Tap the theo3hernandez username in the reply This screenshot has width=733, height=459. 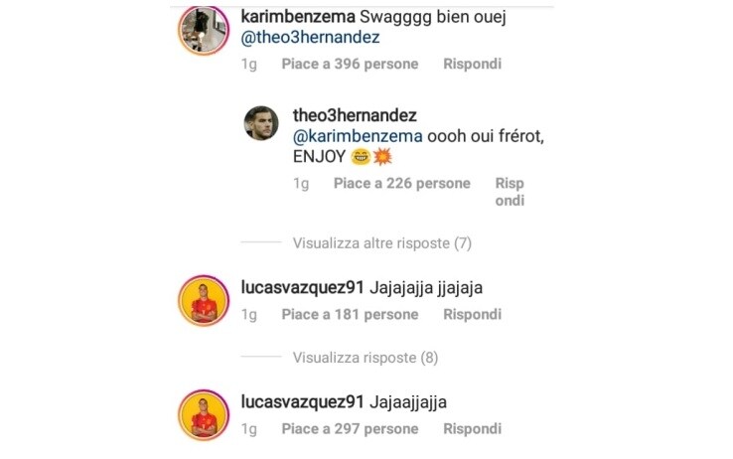[x=355, y=115]
